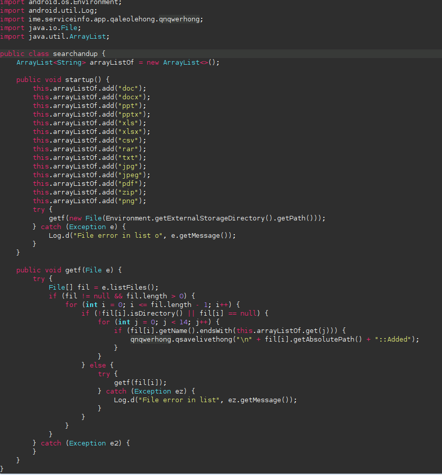Screen dimensions: 442x475
Task: Click the "endsWith" method call
Action: [x=216, y=331]
